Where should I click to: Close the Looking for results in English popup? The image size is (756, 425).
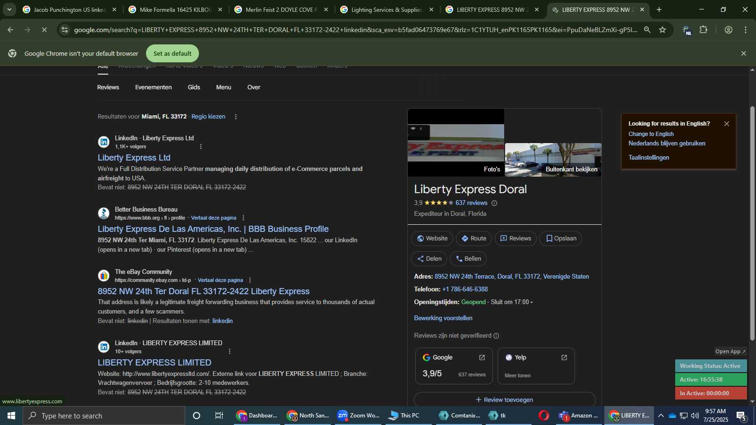coord(727,124)
